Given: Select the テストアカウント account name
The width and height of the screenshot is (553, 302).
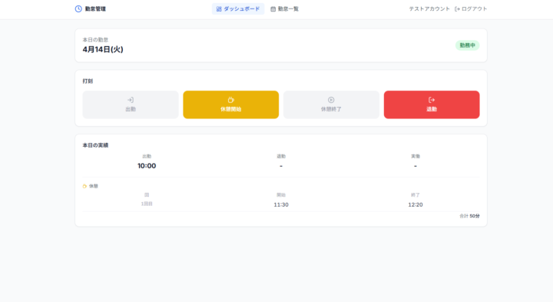Looking at the screenshot, I should click(x=429, y=8).
